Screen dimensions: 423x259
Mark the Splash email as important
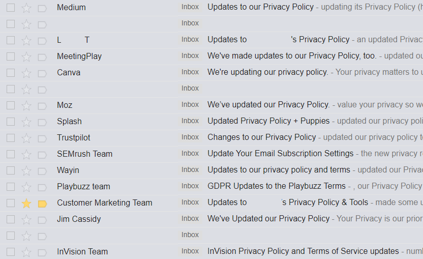[42, 122]
